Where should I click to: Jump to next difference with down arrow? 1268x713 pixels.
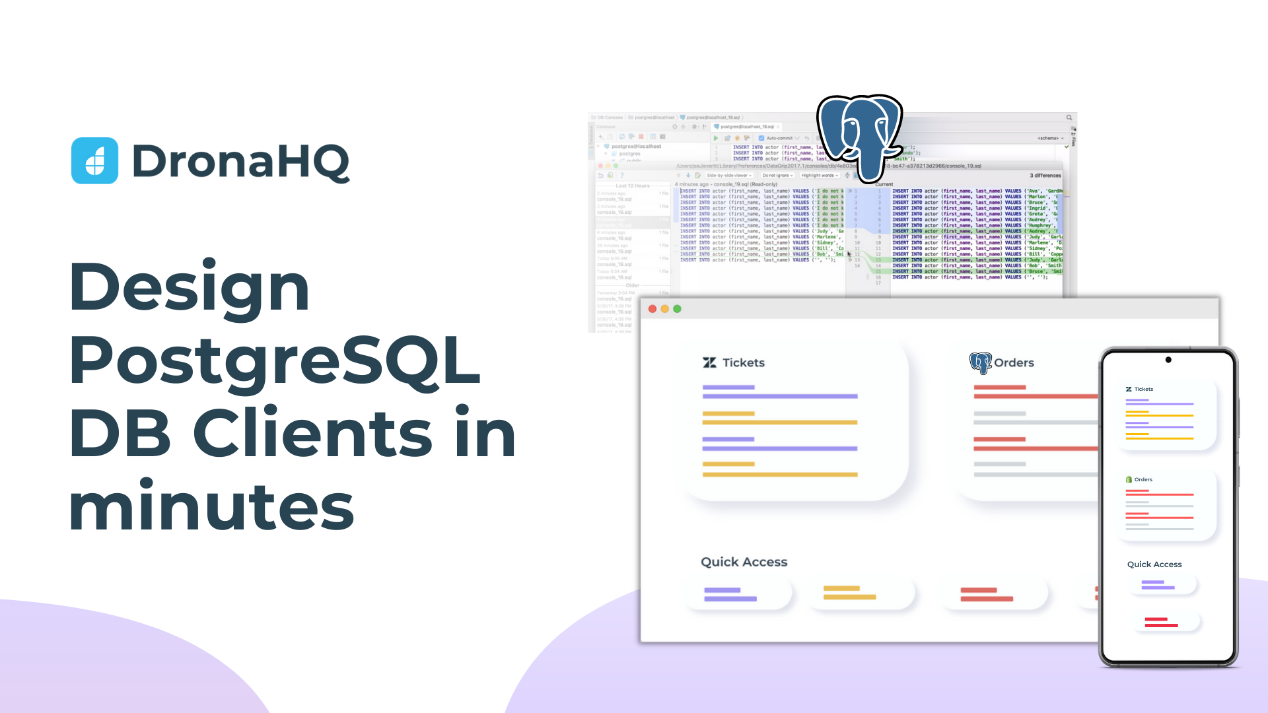pyautogui.click(x=688, y=175)
